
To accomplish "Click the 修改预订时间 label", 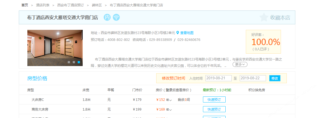I will tap(173, 78).
